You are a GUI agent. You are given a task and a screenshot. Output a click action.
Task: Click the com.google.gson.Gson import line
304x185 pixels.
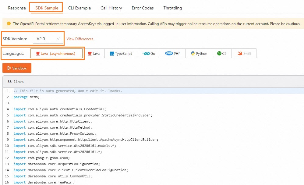pos(42,158)
